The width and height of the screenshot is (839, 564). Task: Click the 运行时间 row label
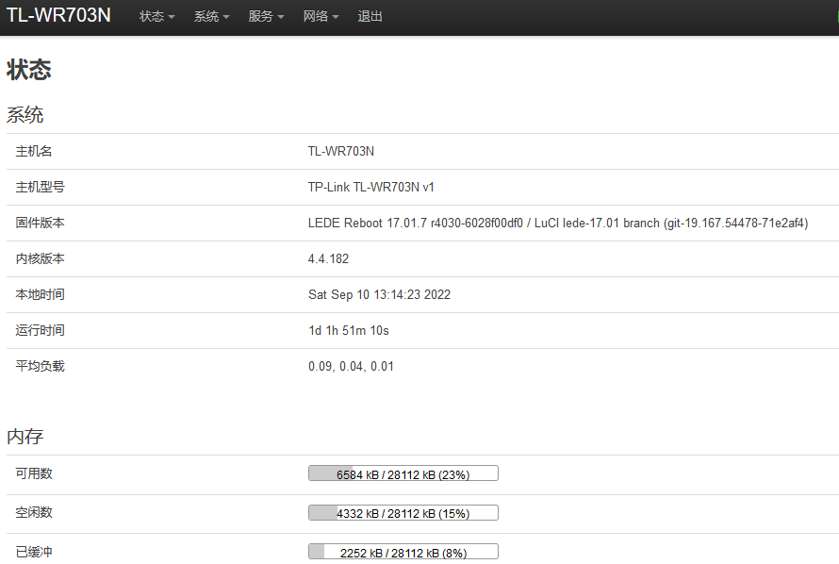pos(41,331)
